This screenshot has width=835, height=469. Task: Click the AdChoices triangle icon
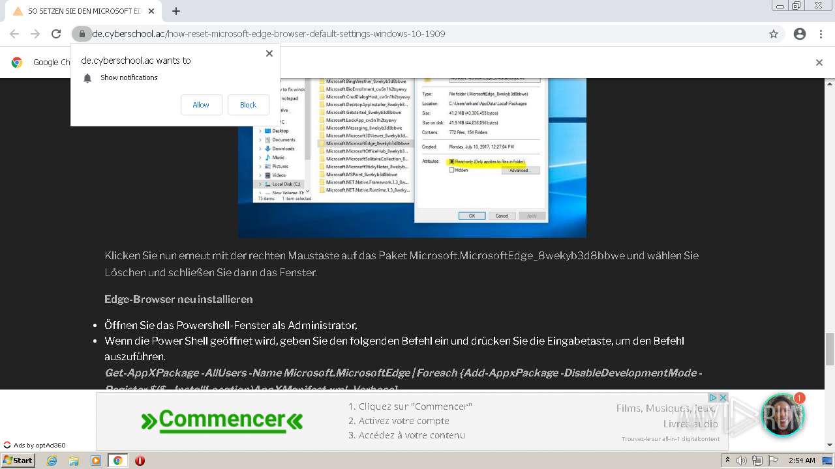[x=713, y=397]
